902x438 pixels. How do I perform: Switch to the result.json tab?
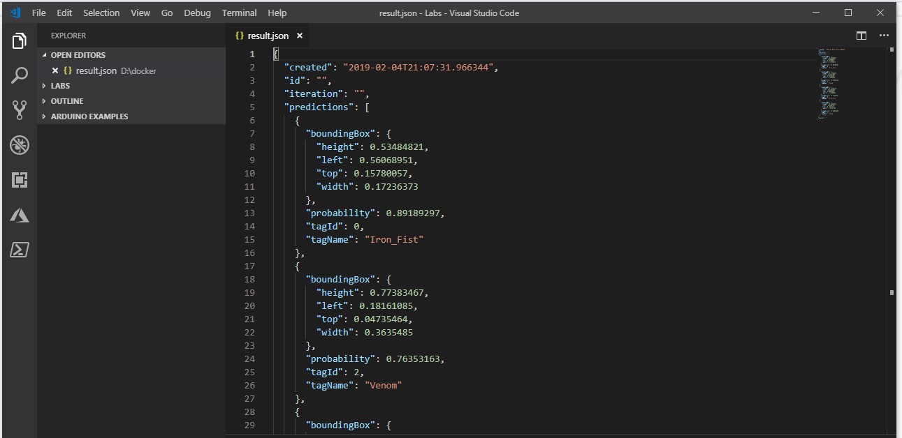coord(269,35)
